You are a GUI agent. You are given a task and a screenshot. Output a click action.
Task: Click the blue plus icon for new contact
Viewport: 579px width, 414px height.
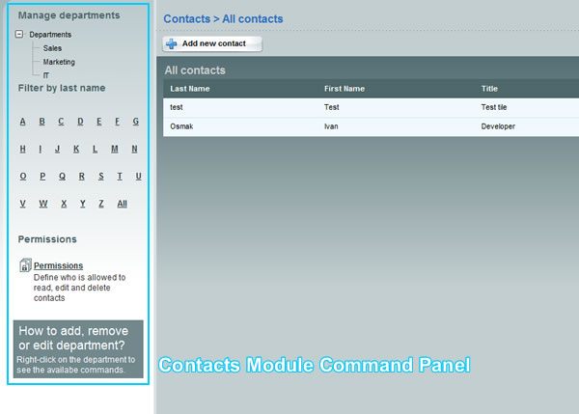pyautogui.click(x=171, y=43)
